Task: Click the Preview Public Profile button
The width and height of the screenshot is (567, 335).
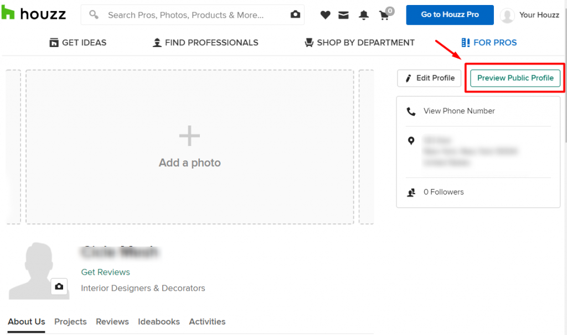Action: pyautogui.click(x=514, y=78)
